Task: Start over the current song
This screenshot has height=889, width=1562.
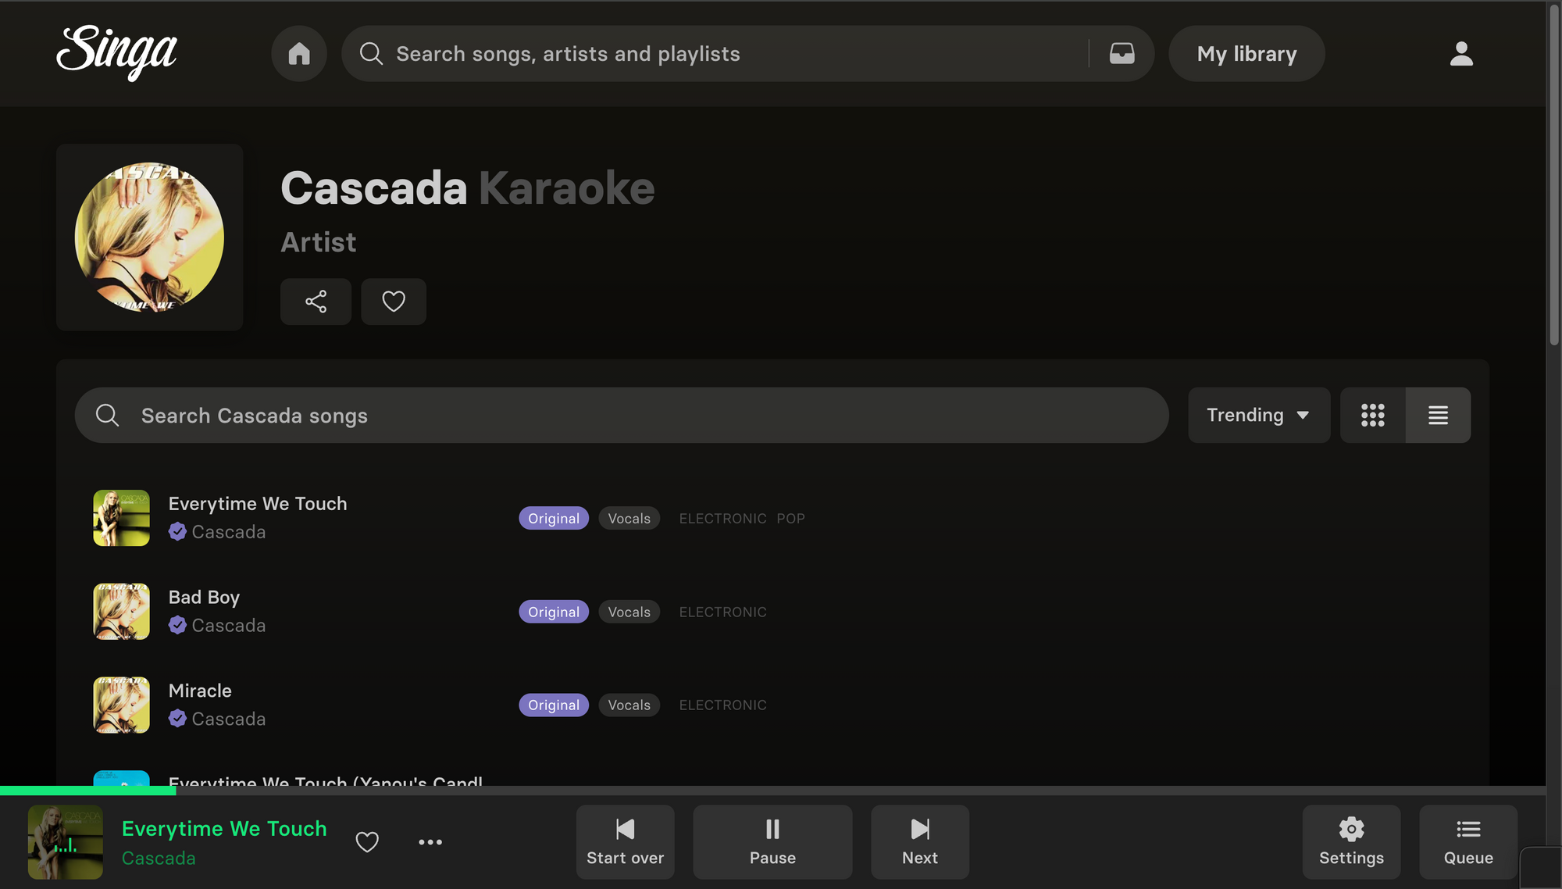Action: (626, 842)
